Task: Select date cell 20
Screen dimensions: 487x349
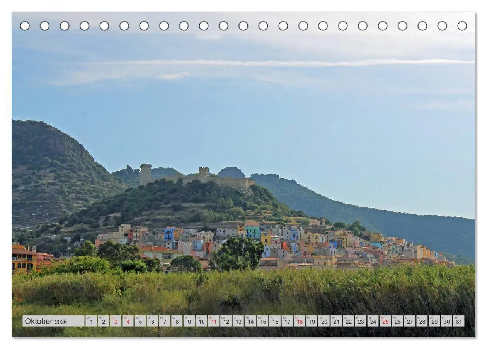Action: [324, 321]
